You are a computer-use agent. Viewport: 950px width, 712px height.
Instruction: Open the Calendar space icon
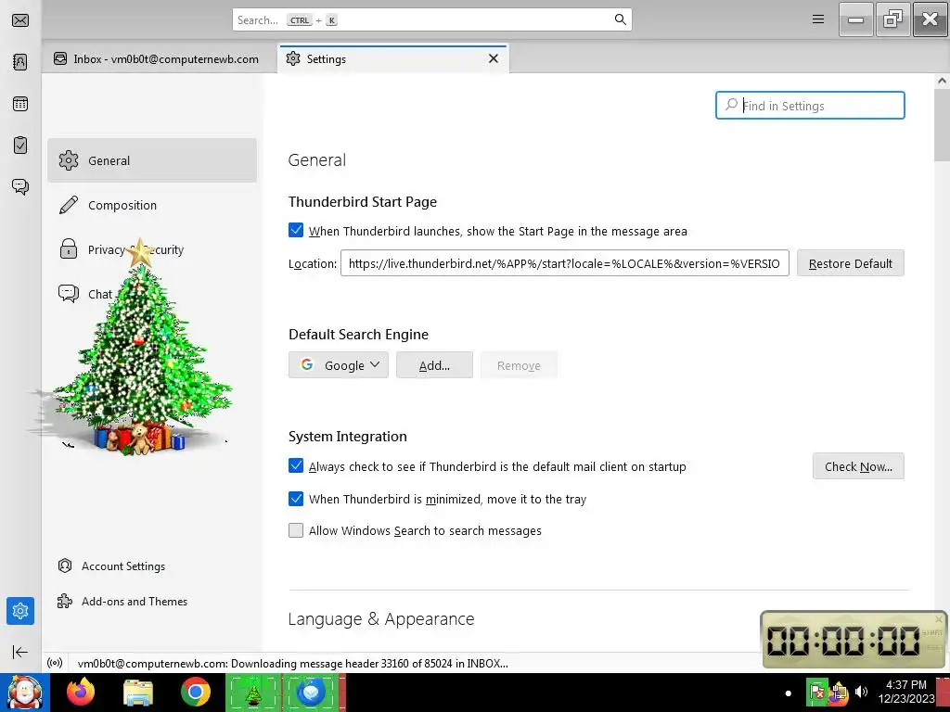pyautogui.click(x=20, y=104)
